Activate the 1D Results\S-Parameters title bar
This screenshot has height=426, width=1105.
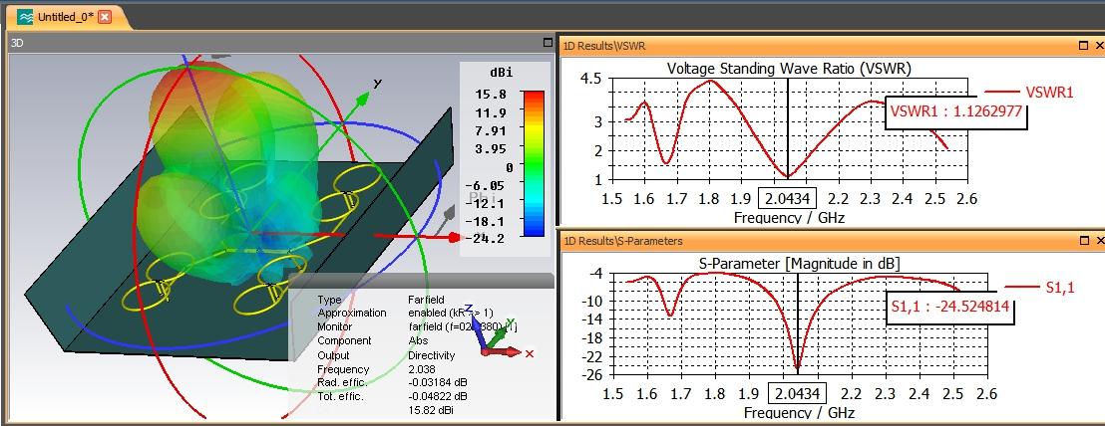click(x=798, y=241)
